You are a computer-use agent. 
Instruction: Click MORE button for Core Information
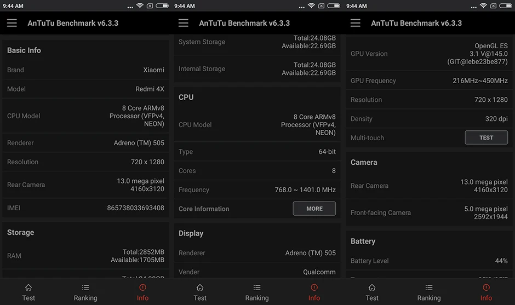click(x=314, y=209)
